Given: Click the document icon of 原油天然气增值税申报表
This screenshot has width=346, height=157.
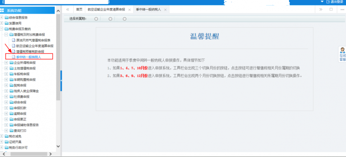Looking at the screenshot, I should 13,40.
